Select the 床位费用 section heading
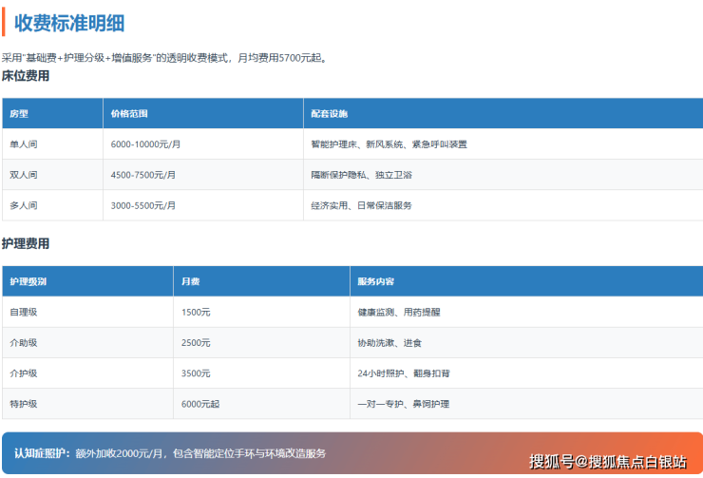Screen dimensions: 703x478 (x=26, y=76)
